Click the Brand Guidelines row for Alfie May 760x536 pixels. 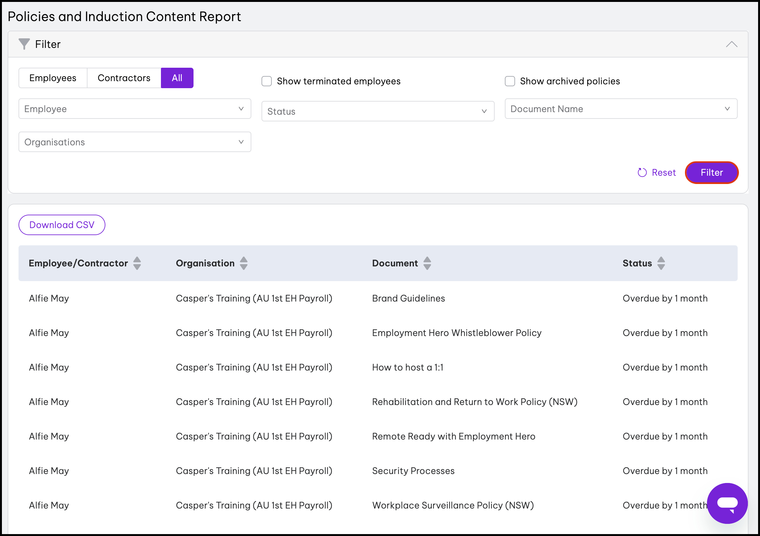point(408,298)
